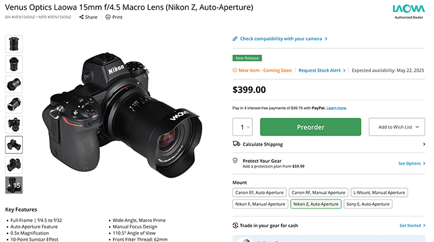Click the Print icon
This screenshot has height=242, width=434.
[108, 17]
